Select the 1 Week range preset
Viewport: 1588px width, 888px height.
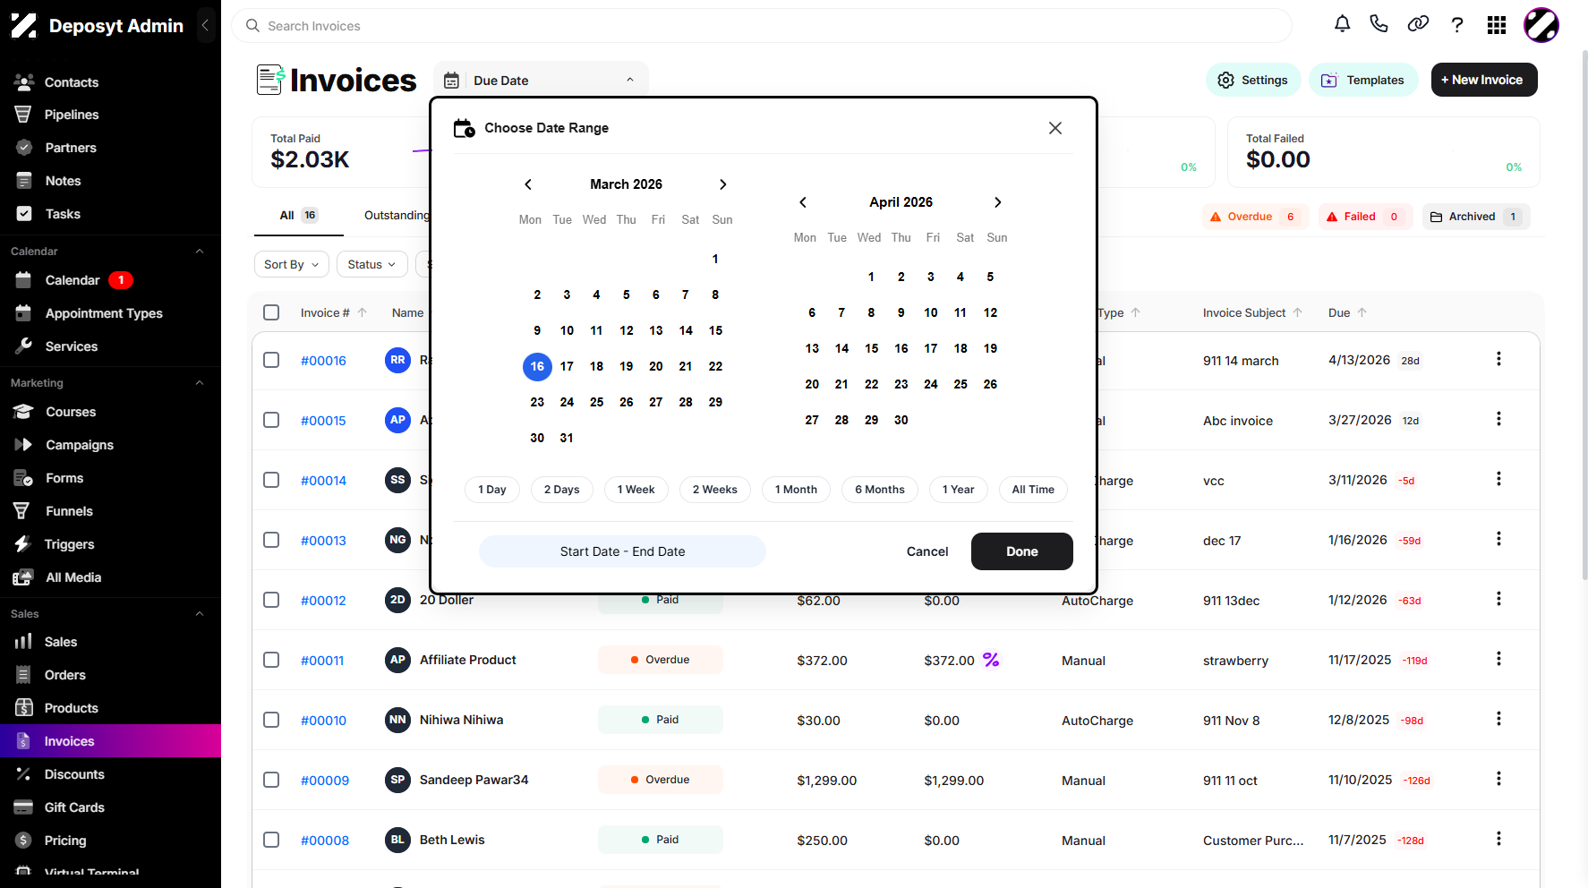tap(636, 490)
